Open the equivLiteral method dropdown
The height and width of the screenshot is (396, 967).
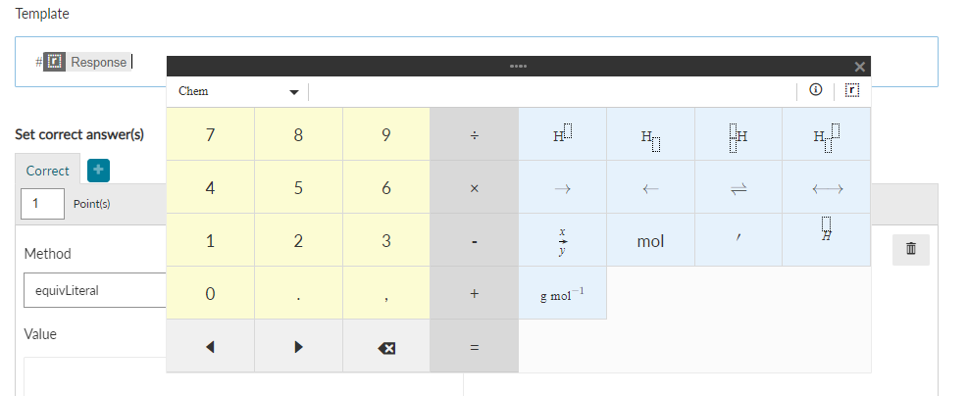(x=95, y=290)
